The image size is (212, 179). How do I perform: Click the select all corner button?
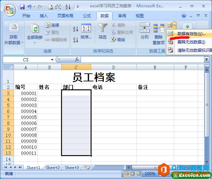[8, 67]
